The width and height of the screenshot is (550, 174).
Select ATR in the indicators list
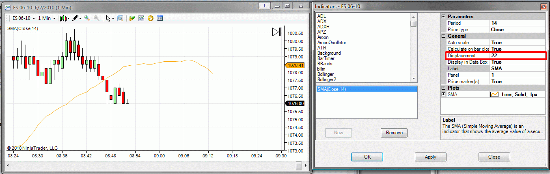click(x=321, y=48)
